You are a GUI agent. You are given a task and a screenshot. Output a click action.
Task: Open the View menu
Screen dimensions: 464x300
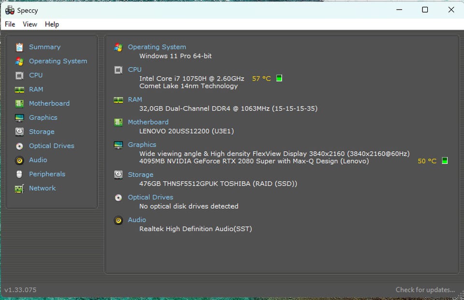pyautogui.click(x=30, y=24)
